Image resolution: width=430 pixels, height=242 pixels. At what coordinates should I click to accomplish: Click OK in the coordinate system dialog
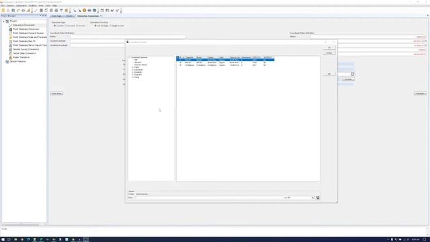[x=329, y=48]
